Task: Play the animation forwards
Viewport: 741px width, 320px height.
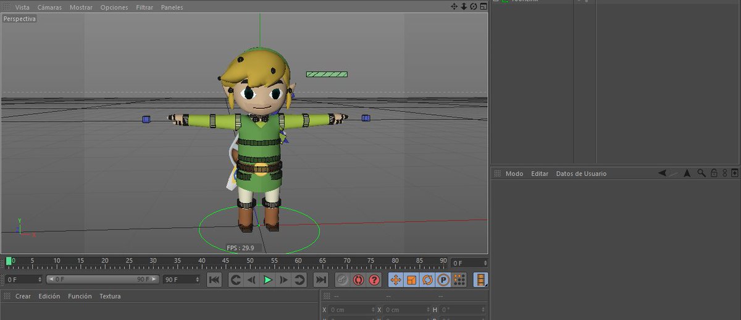Action: 267,280
